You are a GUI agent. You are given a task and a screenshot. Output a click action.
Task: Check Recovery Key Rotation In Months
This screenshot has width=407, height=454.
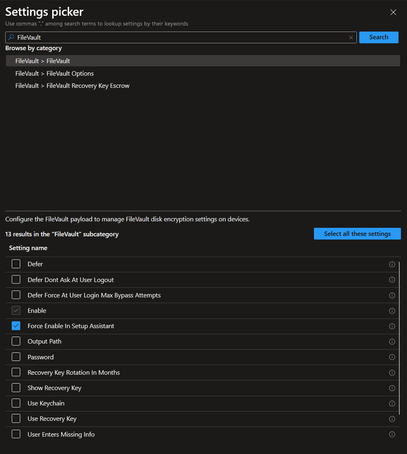pos(16,372)
